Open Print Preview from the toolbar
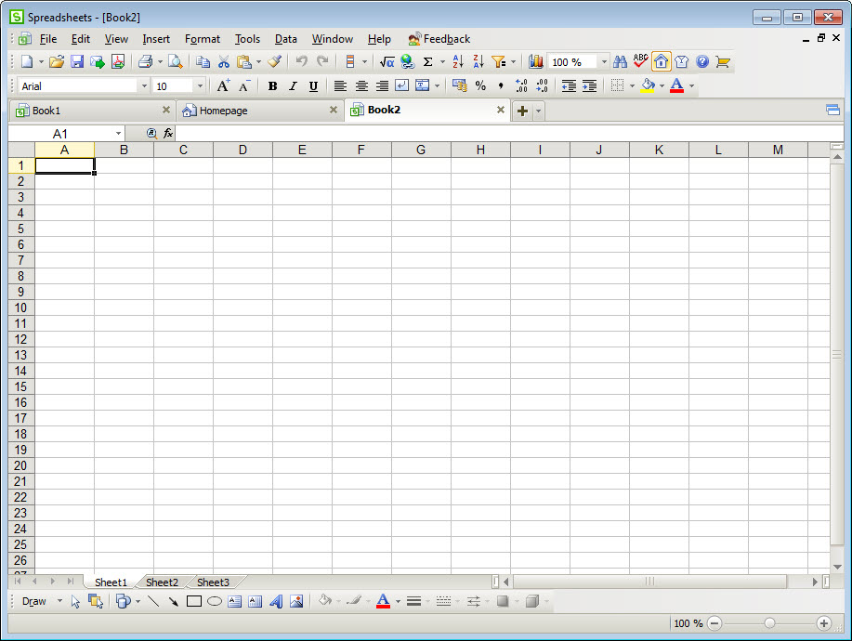 pos(175,62)
